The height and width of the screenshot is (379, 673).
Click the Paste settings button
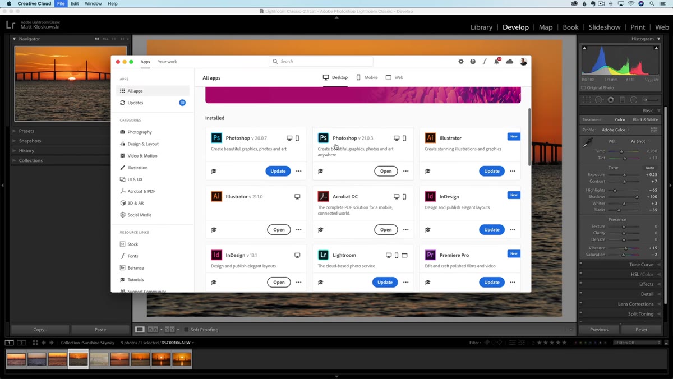pos(100,330)
